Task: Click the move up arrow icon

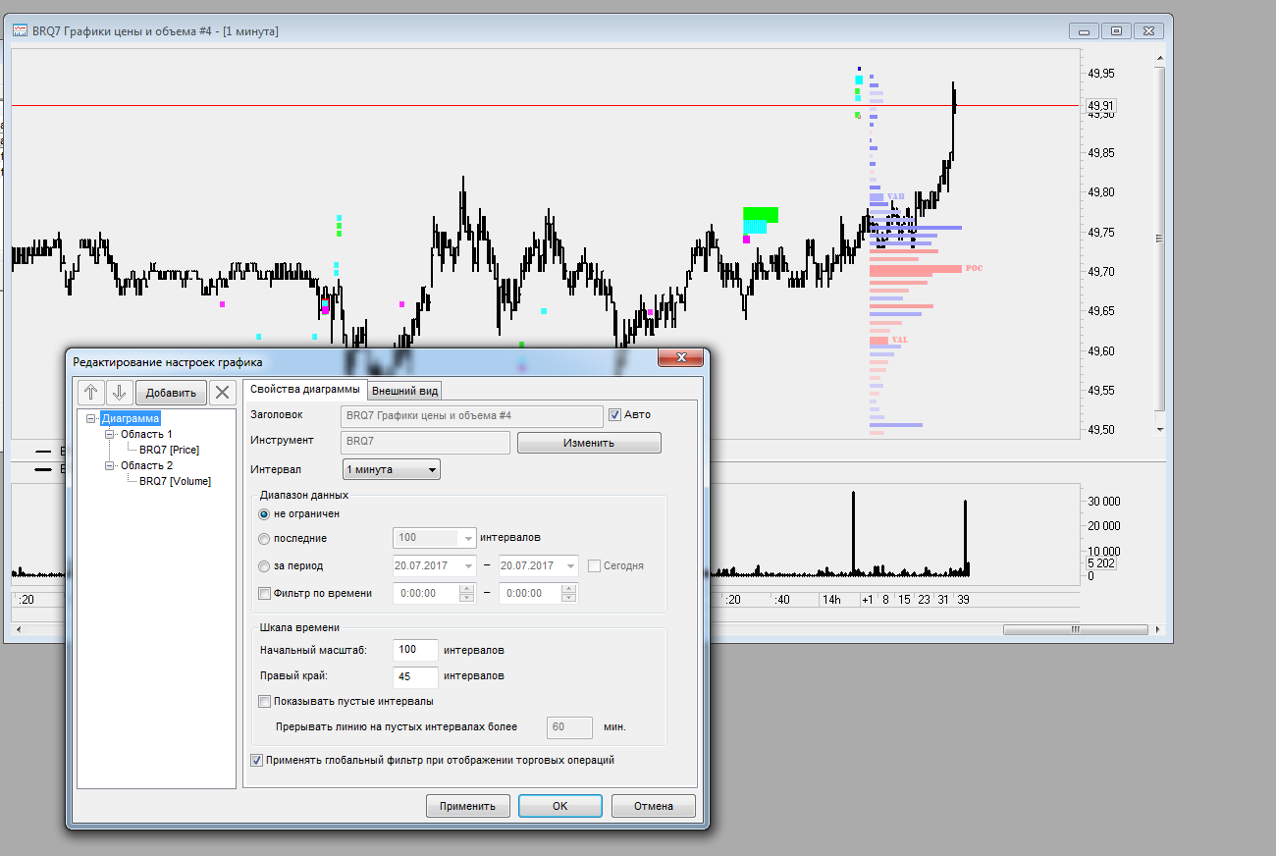Action: point(92,393)
